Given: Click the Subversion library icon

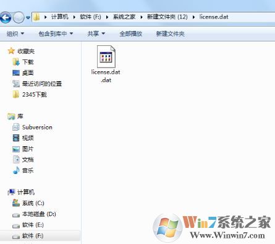Looking at the screenshot, I should click(x=16, y=127).
